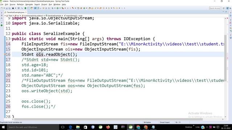Viewport: 232px width, 130px height.
Task: Click the vertical scrollbar up arrow
Action: tap(225, 18)
